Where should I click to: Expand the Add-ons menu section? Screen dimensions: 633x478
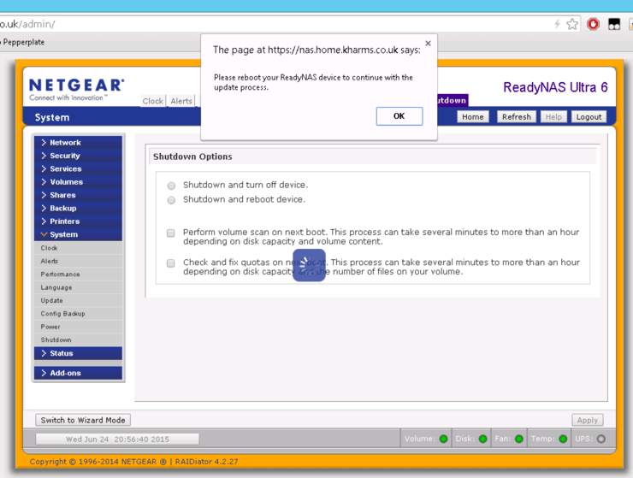coord(79,373)
